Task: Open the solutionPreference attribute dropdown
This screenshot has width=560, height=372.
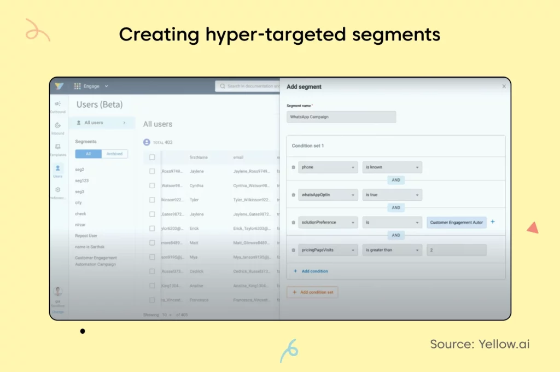Action: pos(328,222)
